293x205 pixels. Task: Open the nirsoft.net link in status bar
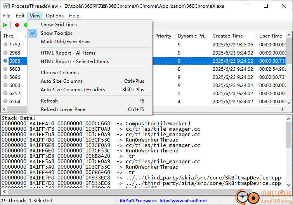pos(183,201)
